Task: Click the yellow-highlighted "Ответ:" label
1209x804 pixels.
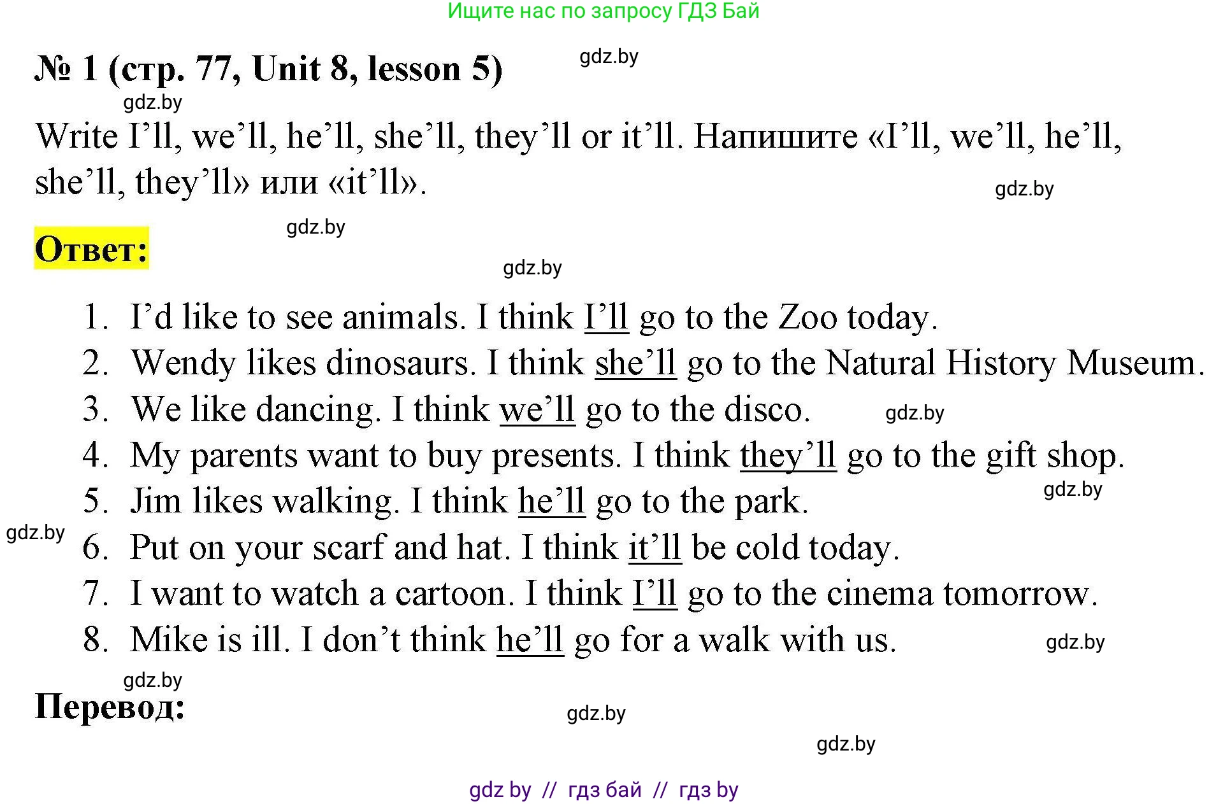Action: (x=91, y=248)
